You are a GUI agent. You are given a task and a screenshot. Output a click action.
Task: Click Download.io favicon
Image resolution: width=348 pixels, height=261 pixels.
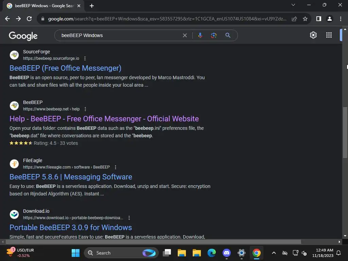pyautogui.click(x=14, y=214)
